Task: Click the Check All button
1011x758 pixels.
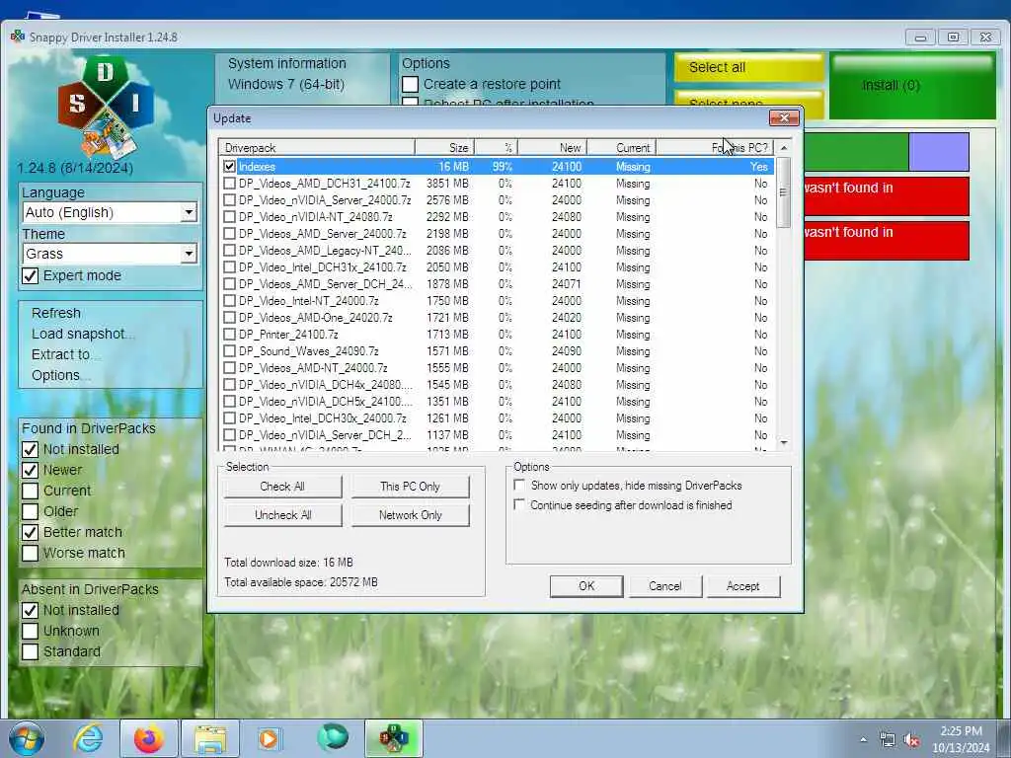Action: click(x=282, y=487)
